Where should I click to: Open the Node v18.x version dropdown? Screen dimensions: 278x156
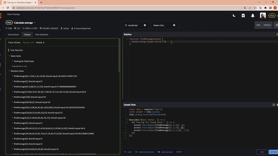(x=165, y=25)
